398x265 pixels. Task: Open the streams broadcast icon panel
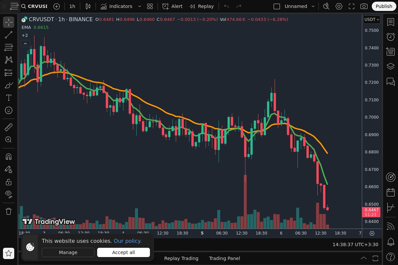(x=391, y=227)
